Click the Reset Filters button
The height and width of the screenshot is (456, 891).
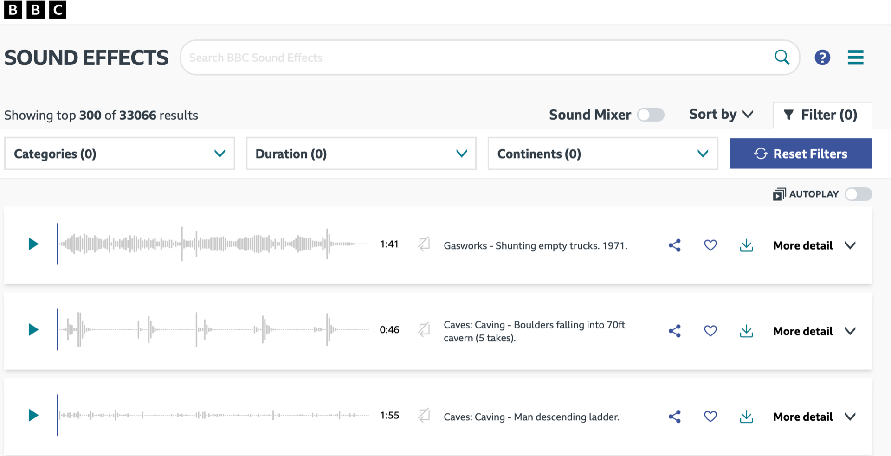coord(801,154)
